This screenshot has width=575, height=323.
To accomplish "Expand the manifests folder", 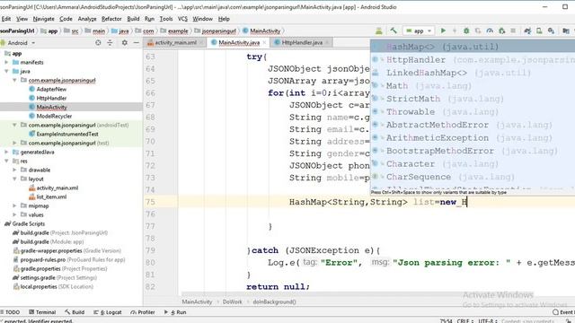I will tap(6, 62).
